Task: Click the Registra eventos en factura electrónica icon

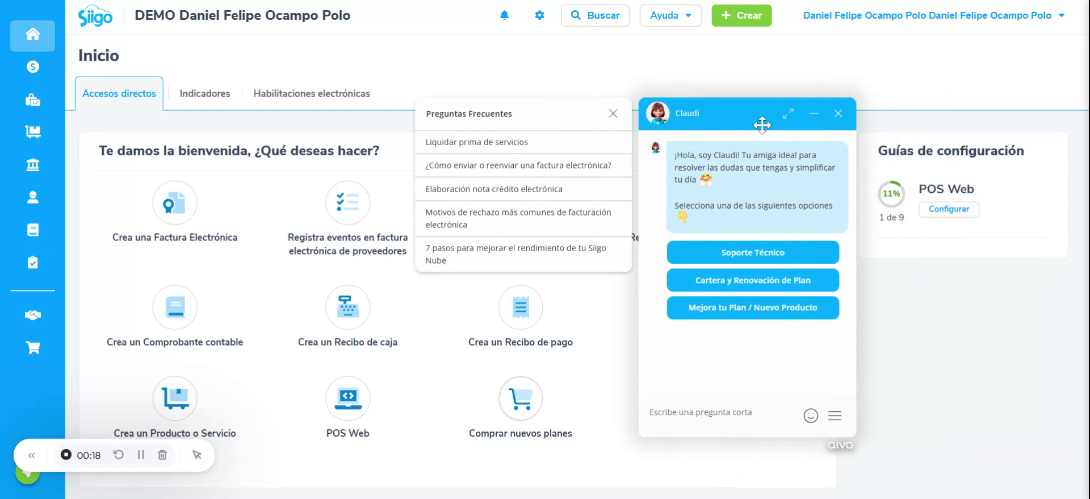Action: tap(347, 203)
